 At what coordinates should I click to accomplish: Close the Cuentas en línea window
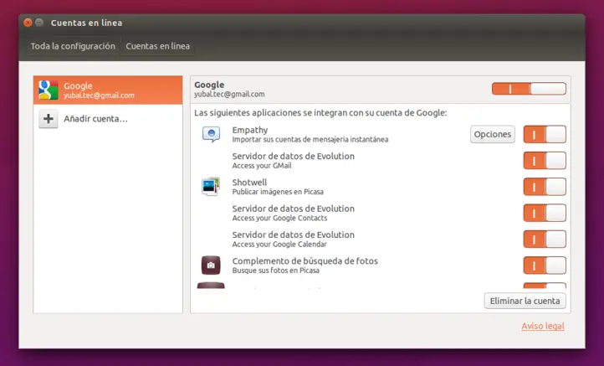click(x=28, y=23)
